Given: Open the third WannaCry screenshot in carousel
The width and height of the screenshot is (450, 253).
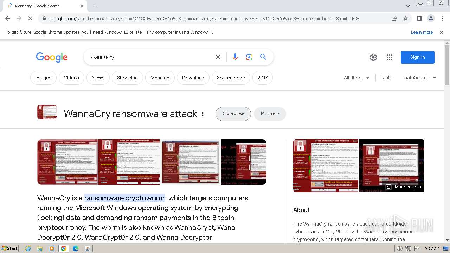Looking at the screenshot, I should [191, 162].
